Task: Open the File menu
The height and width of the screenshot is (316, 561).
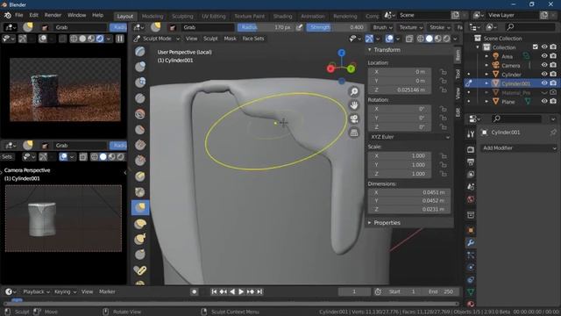Action: pos(19,15)
